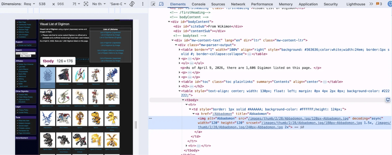
Task: Click Go button in Wikimon search box
Action: pyautogui.click(x=22, y=56)
